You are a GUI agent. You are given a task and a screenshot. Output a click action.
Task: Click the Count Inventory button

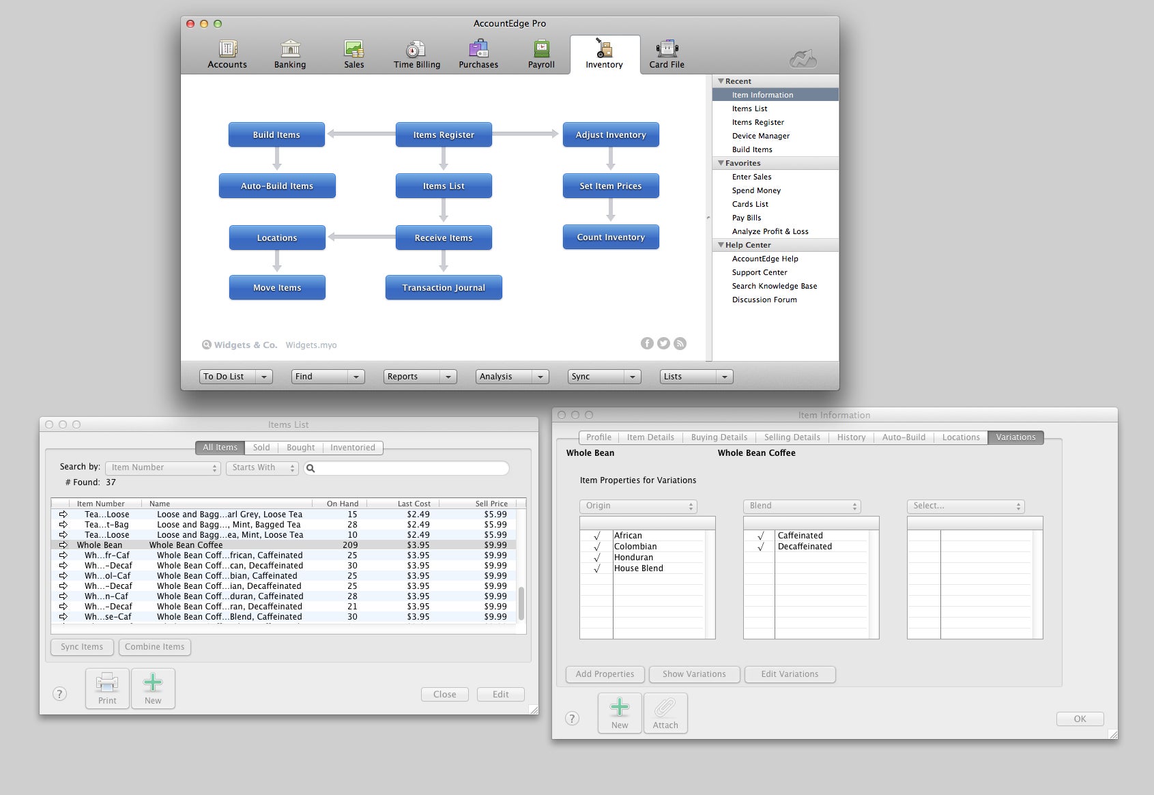tap(611, 237)
